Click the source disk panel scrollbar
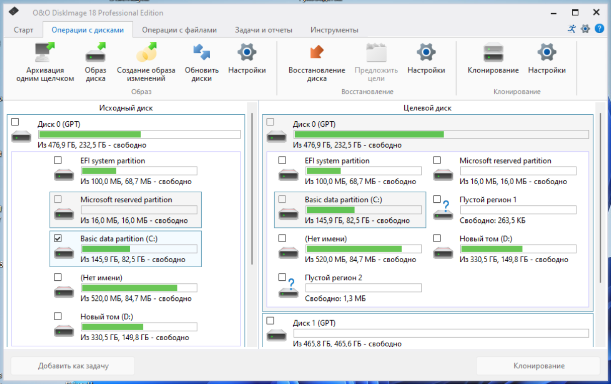Image resolution: width=611 pixels, height=384 pixels. point(252,189)
